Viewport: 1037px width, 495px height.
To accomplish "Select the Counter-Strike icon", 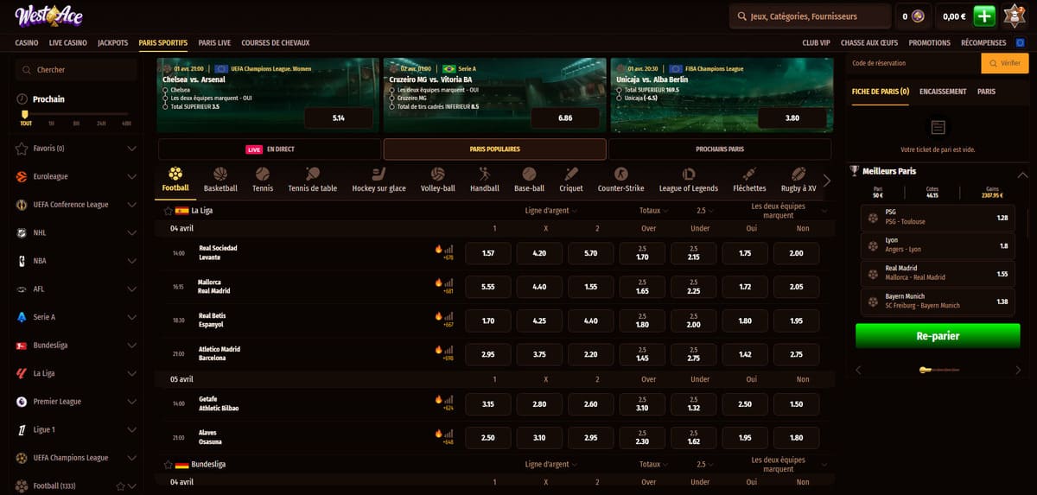I will tap(620, 174).
